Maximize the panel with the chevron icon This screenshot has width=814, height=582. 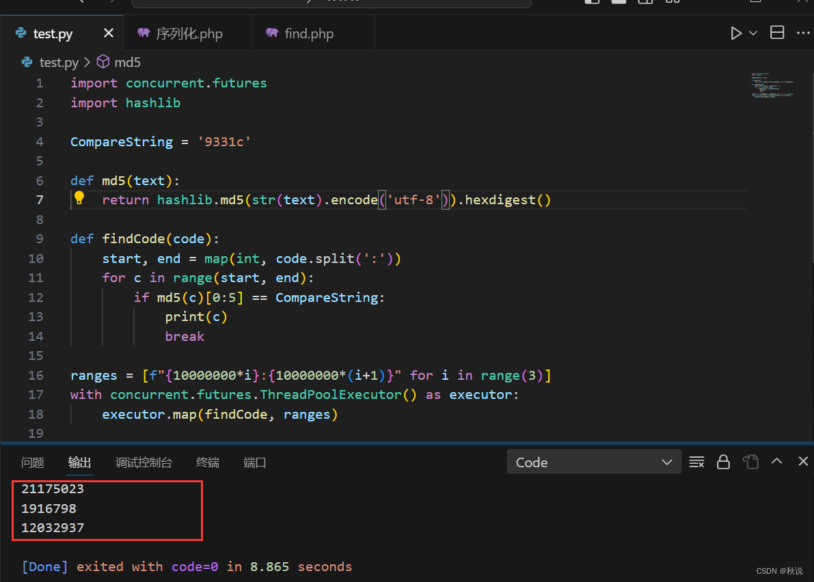coord(777,462)
